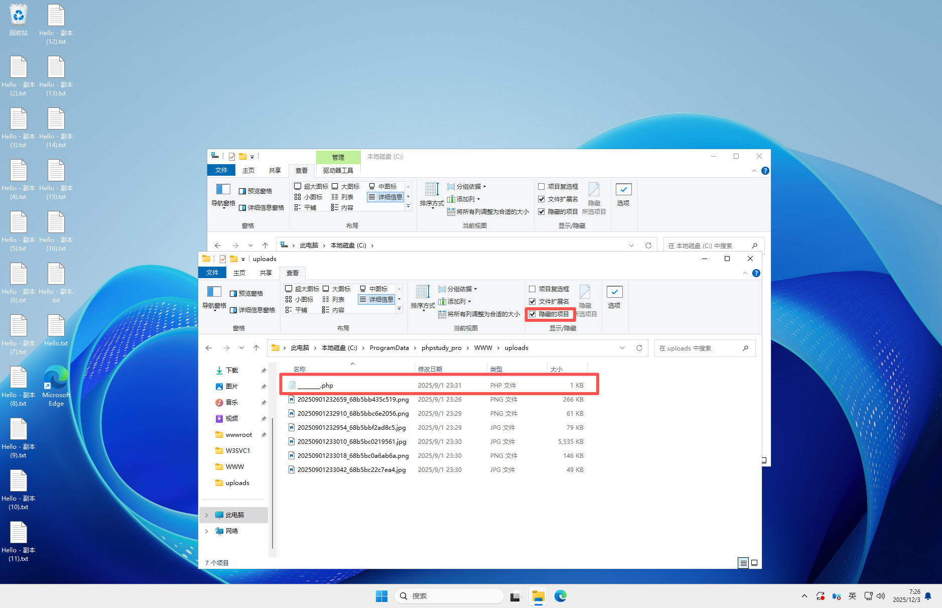
Task: Switch to large thumbnails view in status bar
Action: click(754, 563)
